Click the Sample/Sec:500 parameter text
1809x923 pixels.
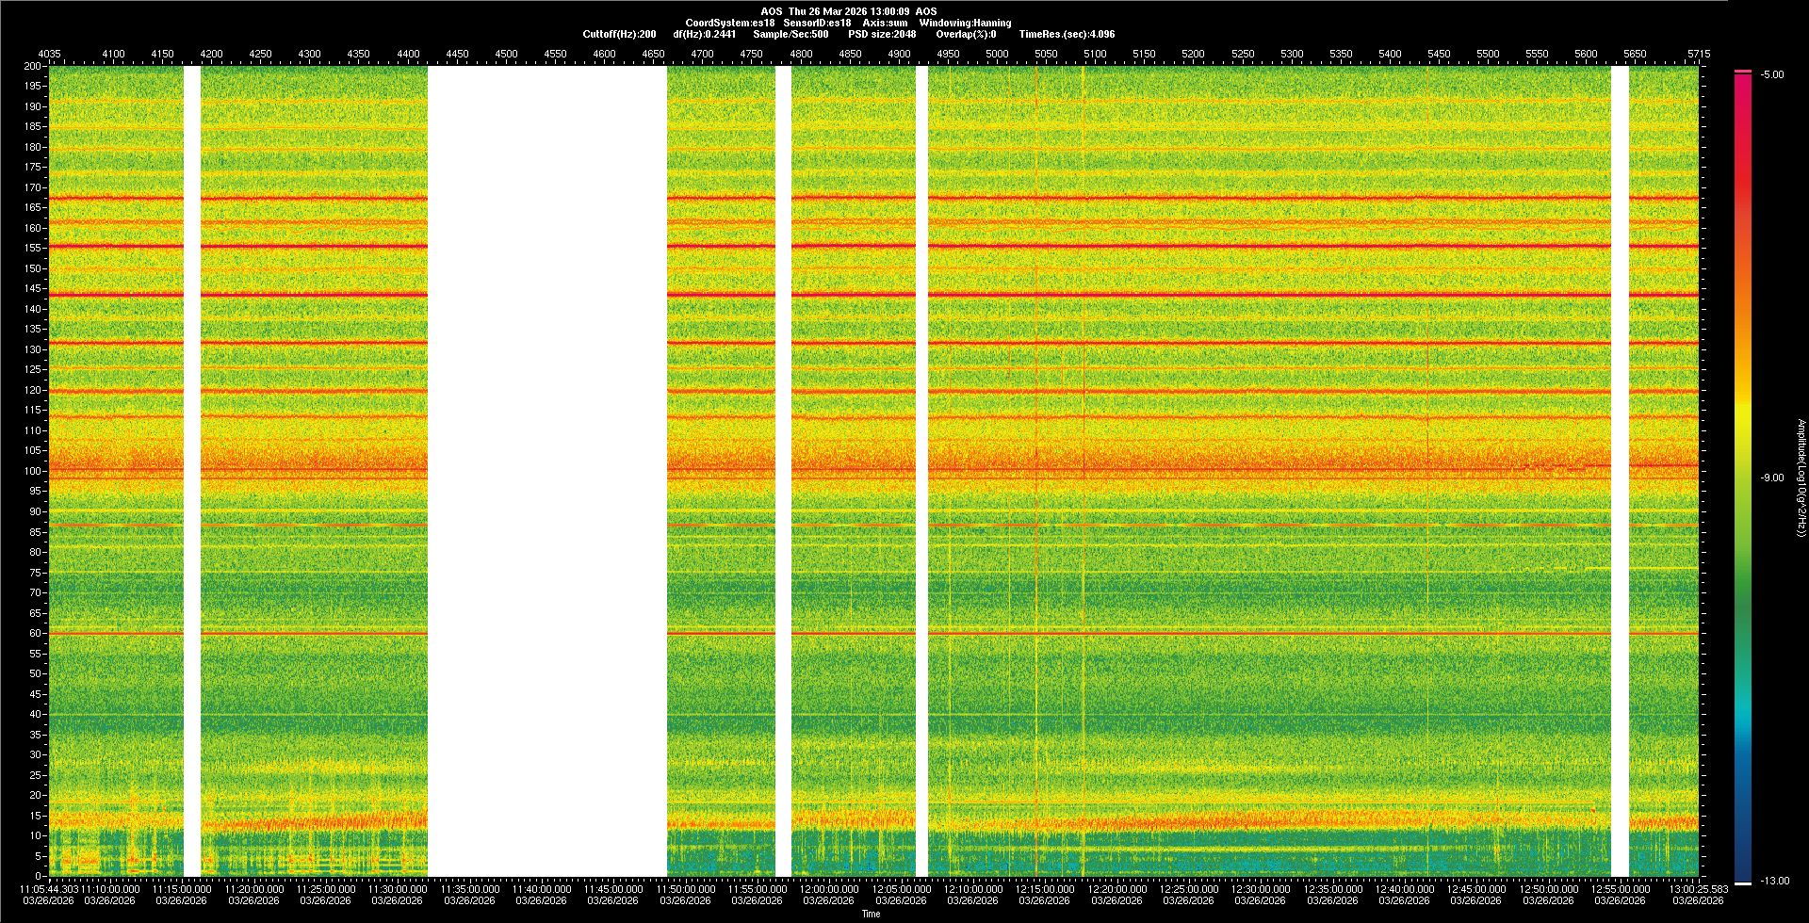(790, 34)
